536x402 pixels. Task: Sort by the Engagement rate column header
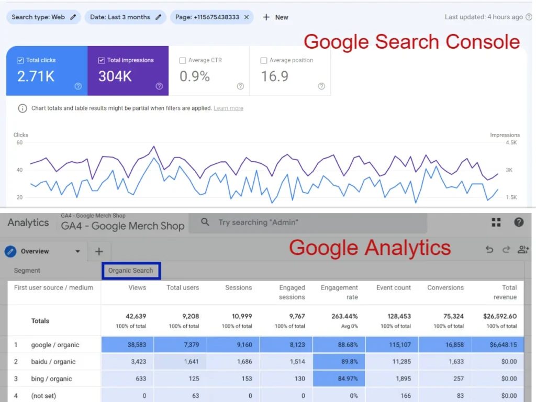(x=339, y=292)
